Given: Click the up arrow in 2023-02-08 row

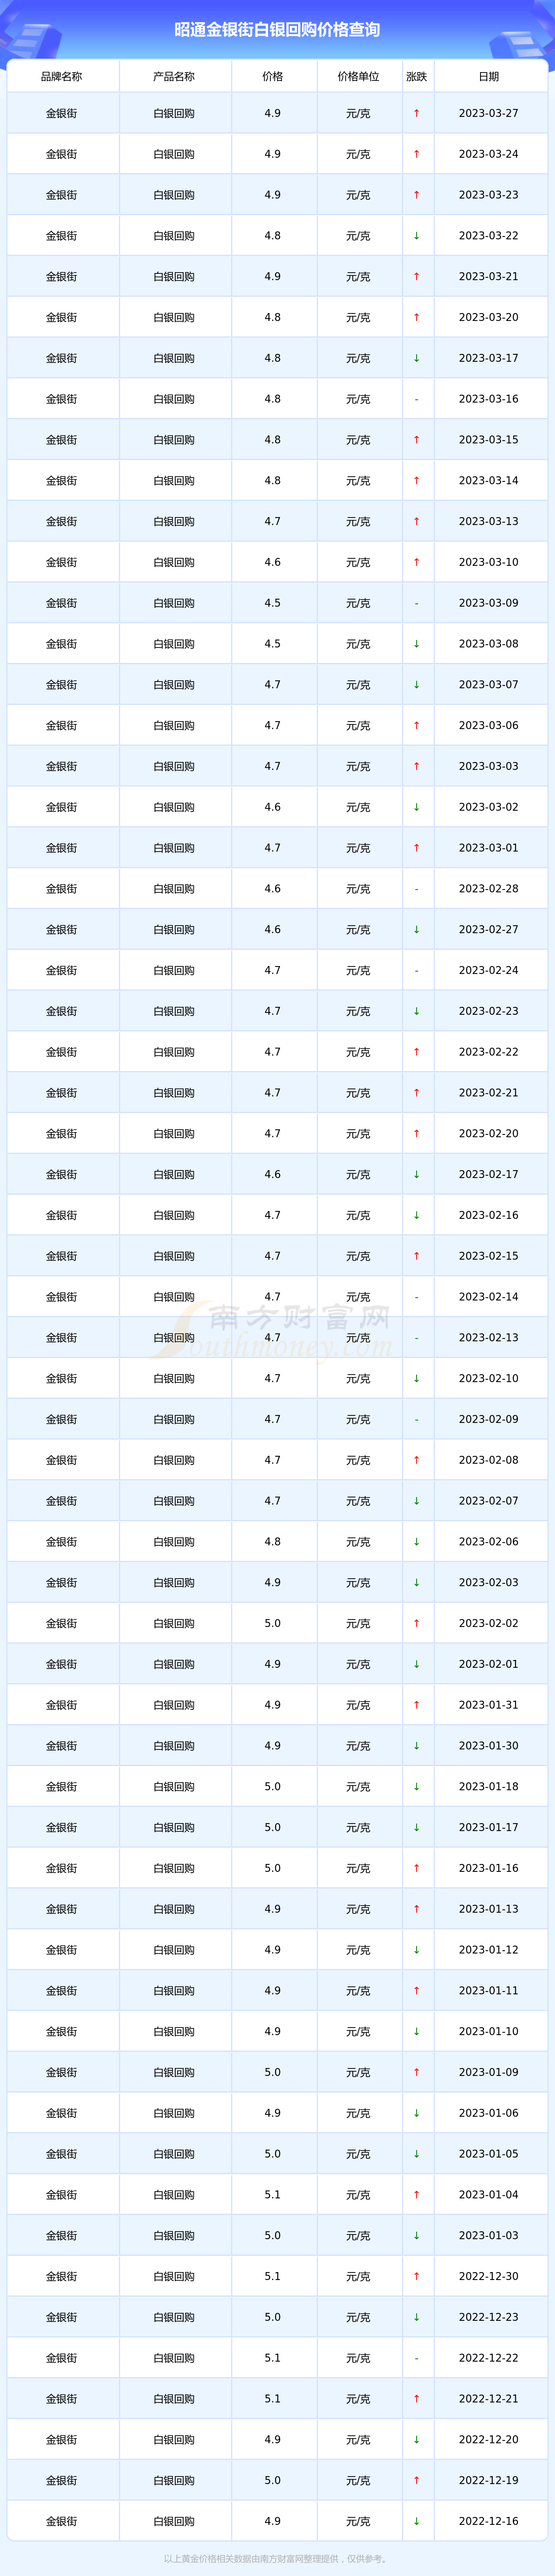Looking at the screenshot, I should click(x=417, y=1460).
